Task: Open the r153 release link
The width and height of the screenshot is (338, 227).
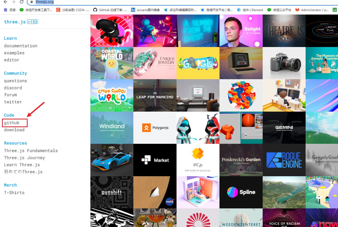Action: [x=32, y=22]
